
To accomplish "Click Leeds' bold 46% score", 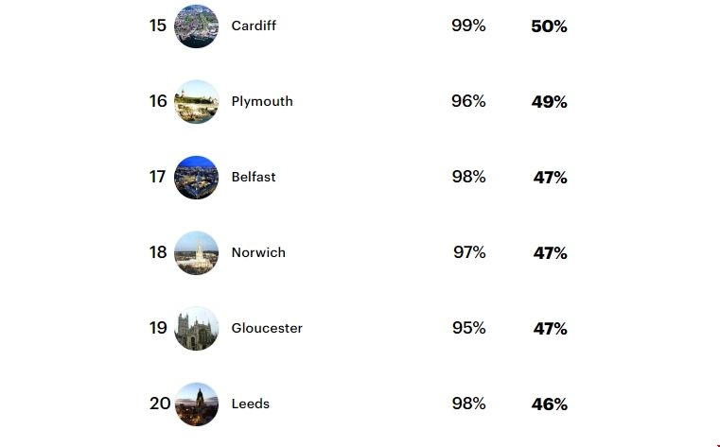I will (549, 404).
